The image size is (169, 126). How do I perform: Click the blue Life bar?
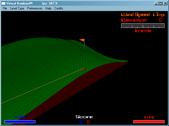[20, 122]
